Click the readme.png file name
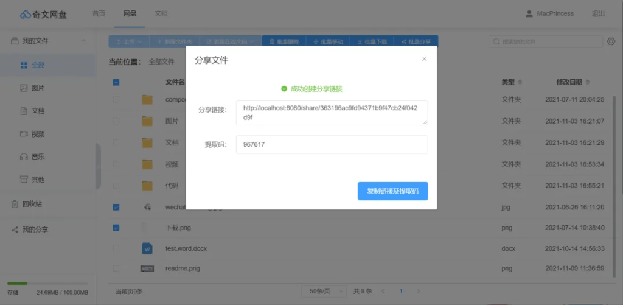The height and width of the screenshot is (305, 623). click(183, 268)
